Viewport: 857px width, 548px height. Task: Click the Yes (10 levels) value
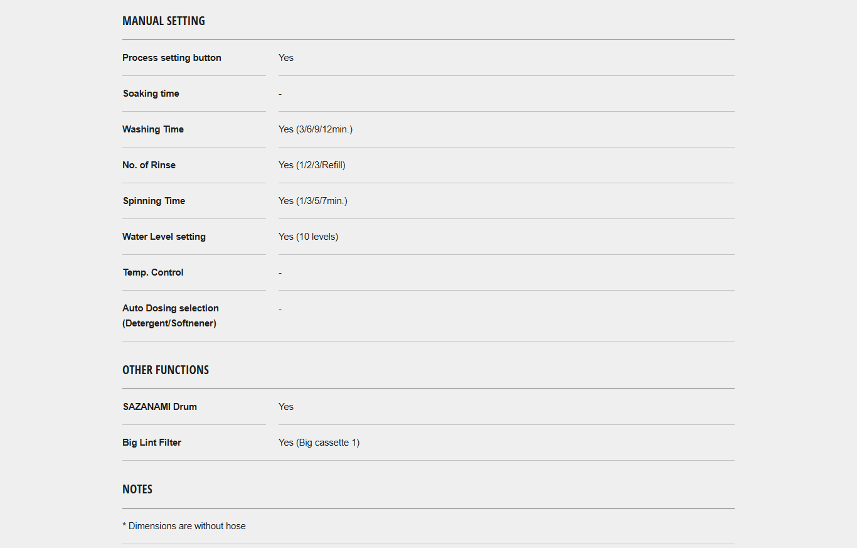[309, 237]
